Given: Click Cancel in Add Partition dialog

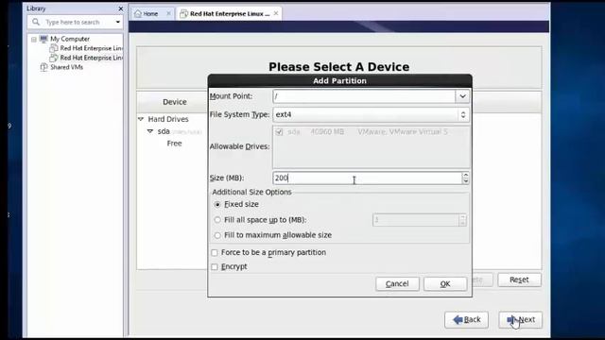Looking at the screenshot, I should (397, 284).
